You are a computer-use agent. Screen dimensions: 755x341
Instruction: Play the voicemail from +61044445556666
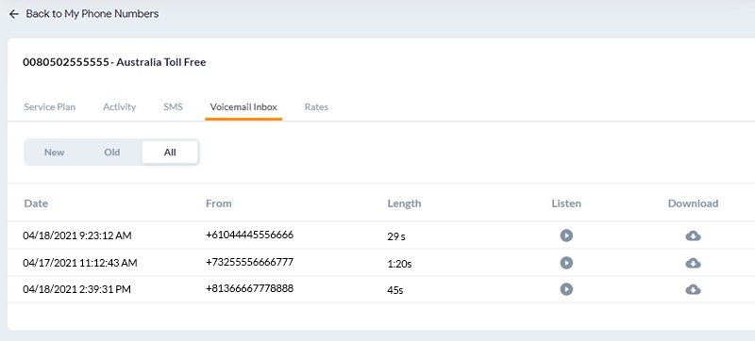click(x=566, y=235)
